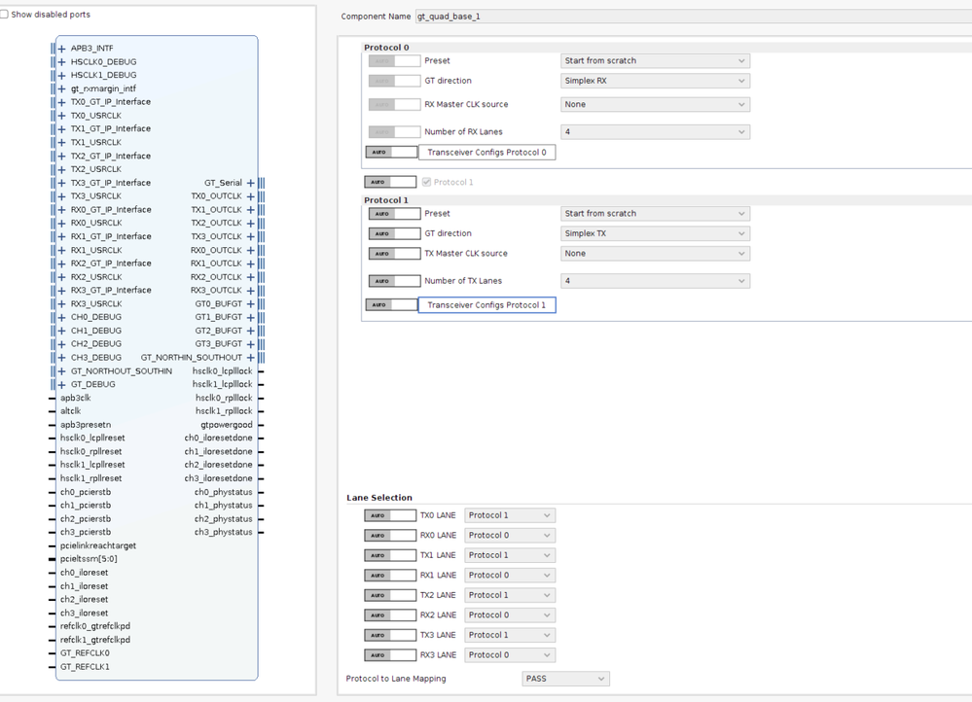Image resolution: width=972 pixels, height=702 pixels.
Task: Expand the GT_NORTHIN_SOUTHOUT plus icon
Action: pos(250,358)
